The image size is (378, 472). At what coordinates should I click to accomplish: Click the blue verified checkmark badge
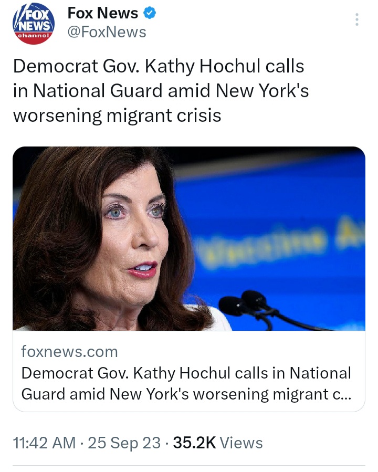[x=149, y=13]
